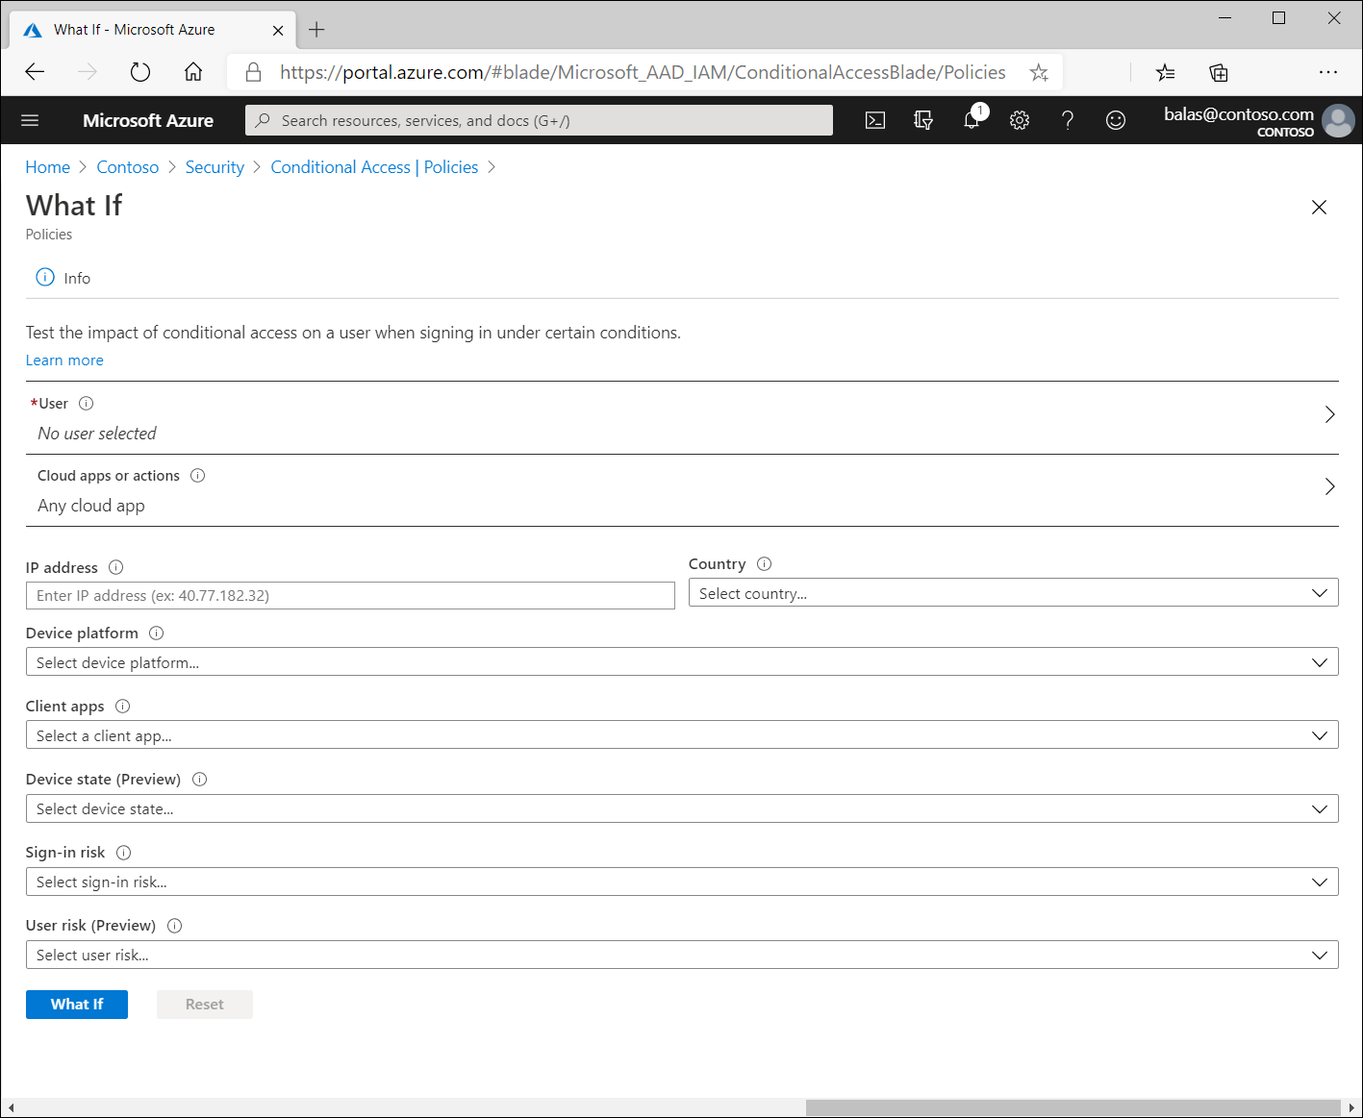1363x1118 pixels.
Task: Open the feedback smiley icon
Action: [x=1116, y=120]
